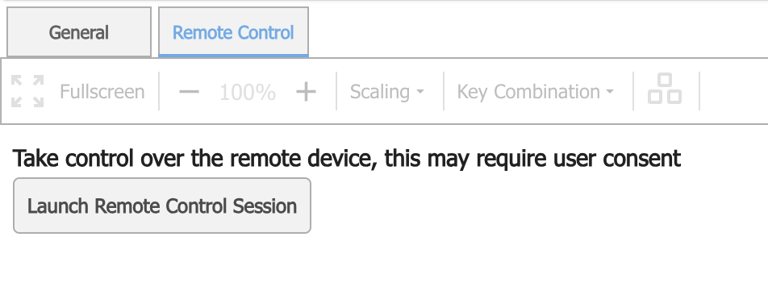This screenshot has height=295, width=768.
Task: Expand the Scaling dropdown menu
Action: tap(387, 92)
